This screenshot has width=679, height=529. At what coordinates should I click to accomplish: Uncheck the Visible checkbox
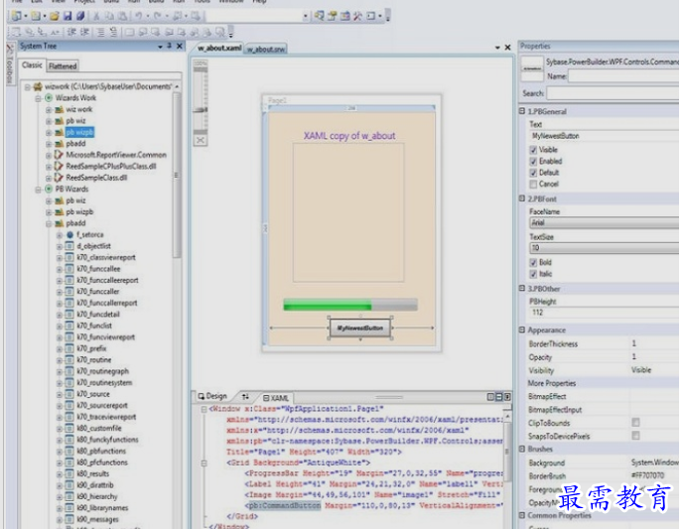tap(533, 150)
